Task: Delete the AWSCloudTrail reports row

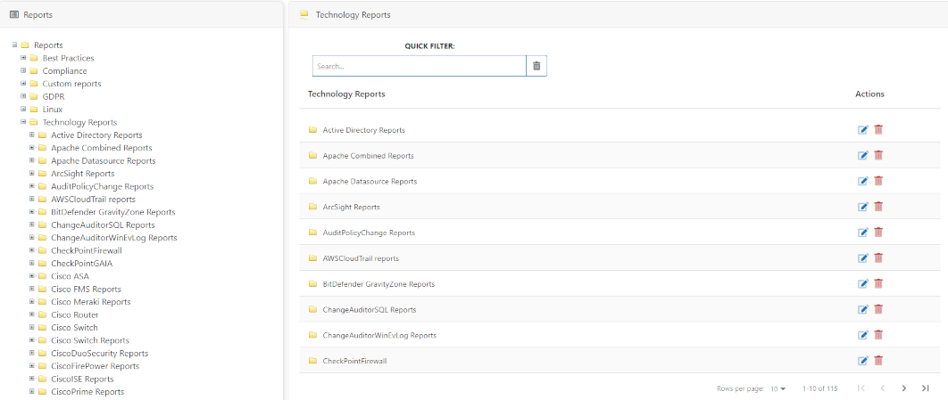Action: 878,258
